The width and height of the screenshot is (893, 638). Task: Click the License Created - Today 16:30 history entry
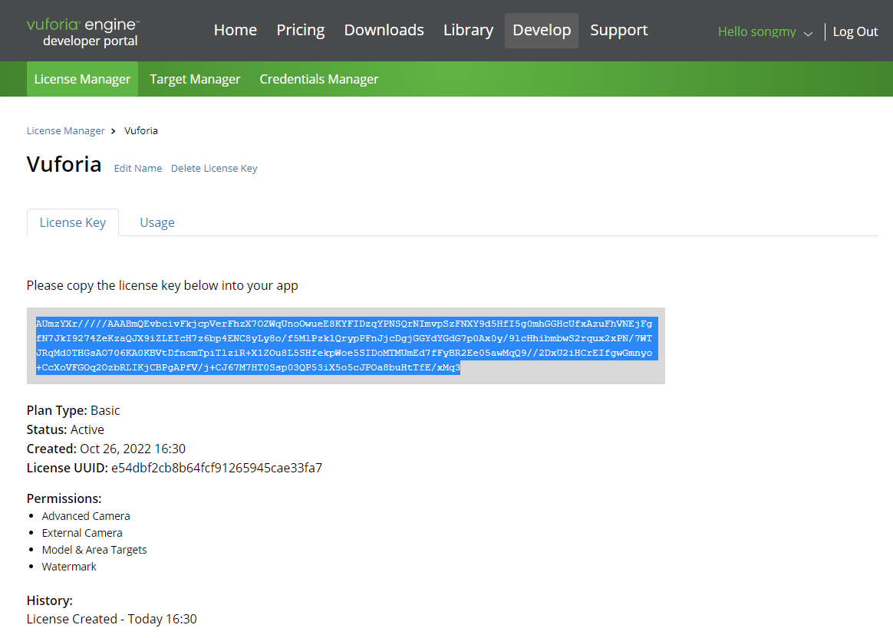[x=112, y=620]
